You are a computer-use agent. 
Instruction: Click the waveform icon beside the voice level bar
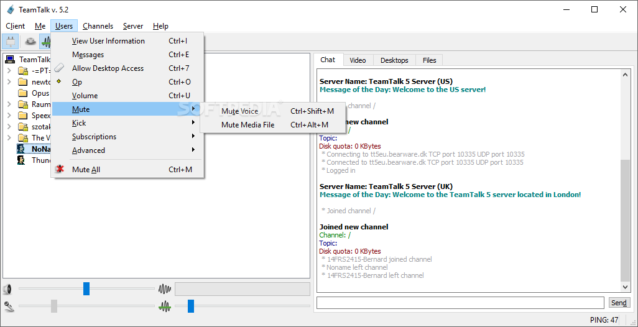(164, 290)
